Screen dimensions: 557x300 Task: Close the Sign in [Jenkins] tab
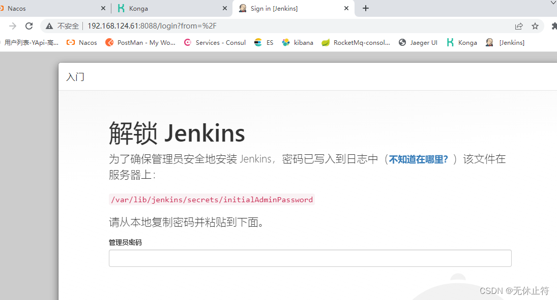coord(346,8)
